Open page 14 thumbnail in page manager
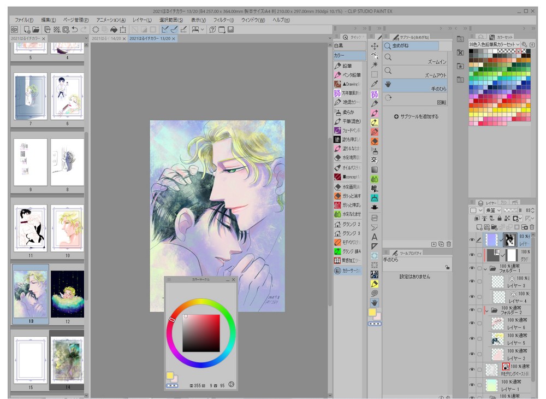 68,360
